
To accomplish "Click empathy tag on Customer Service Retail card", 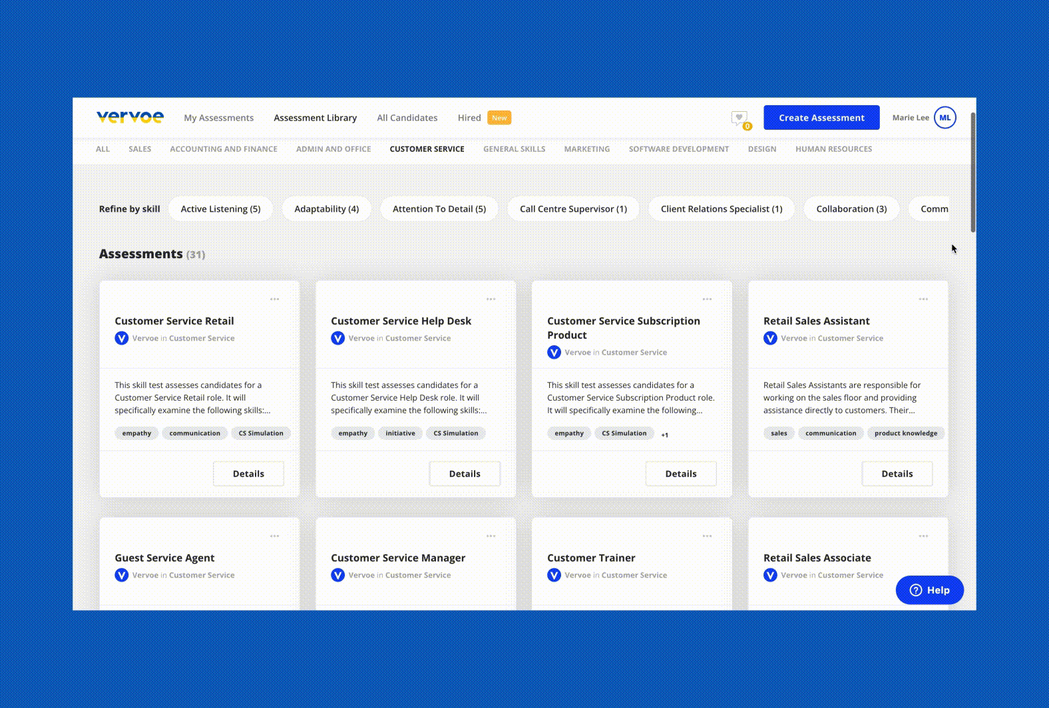I will pos(136,433).
